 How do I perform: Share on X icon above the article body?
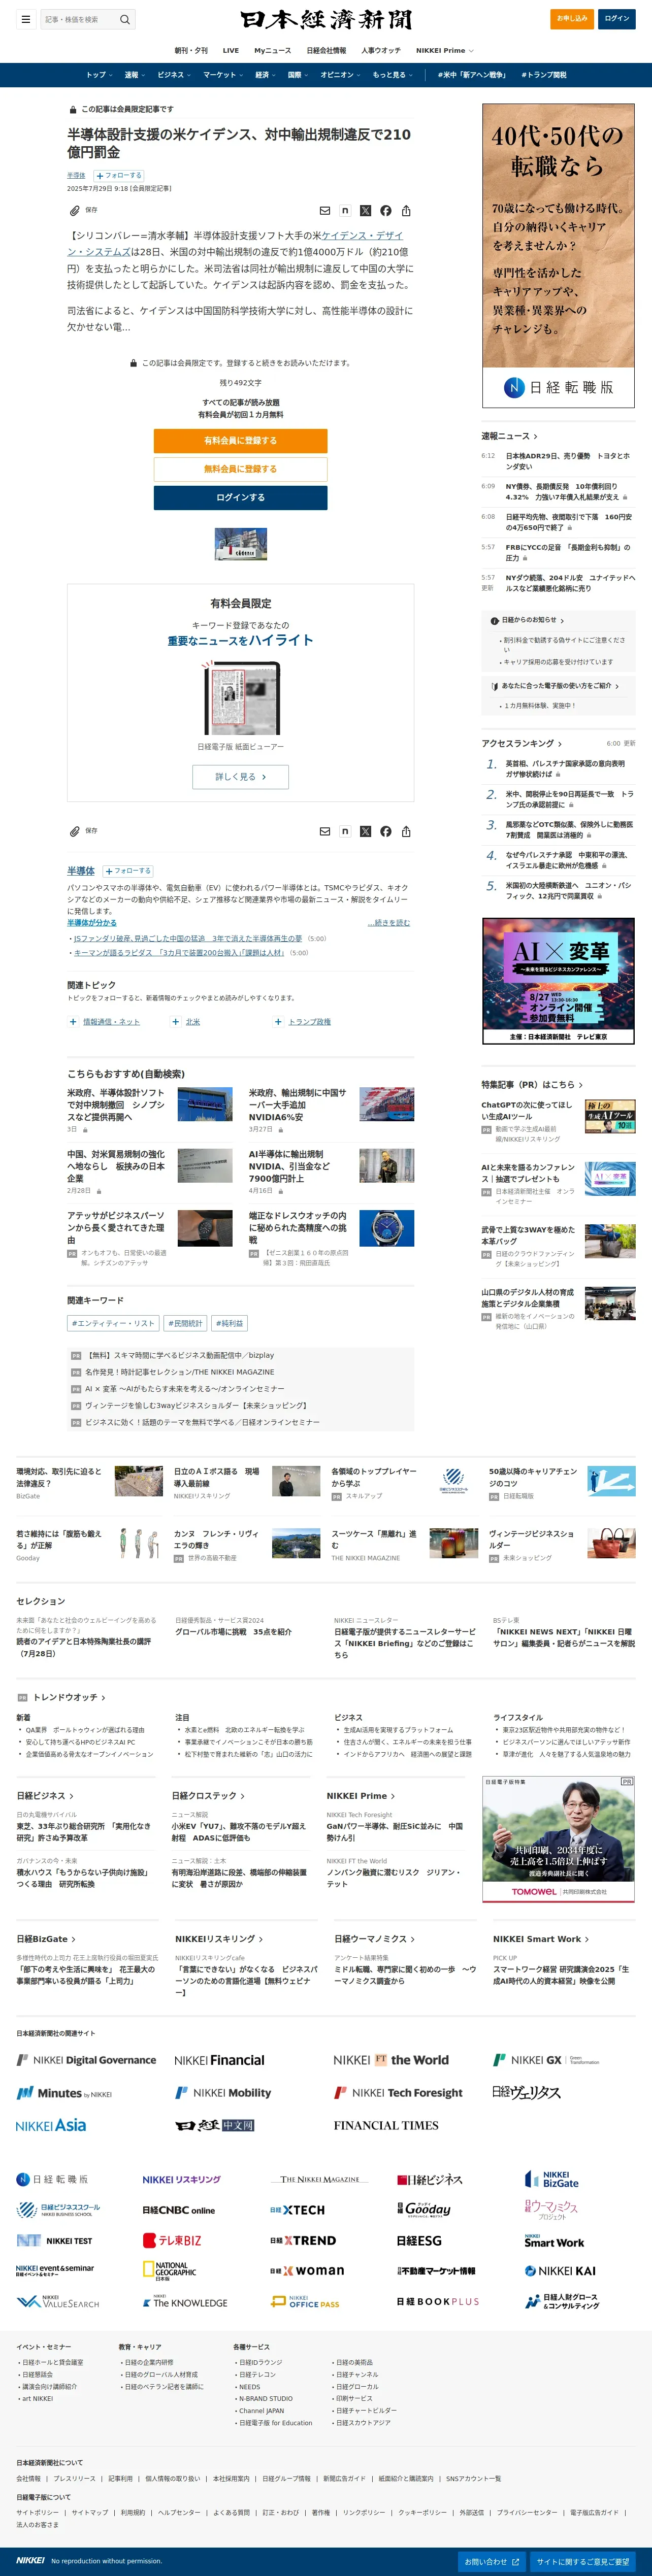pos(365,211)
